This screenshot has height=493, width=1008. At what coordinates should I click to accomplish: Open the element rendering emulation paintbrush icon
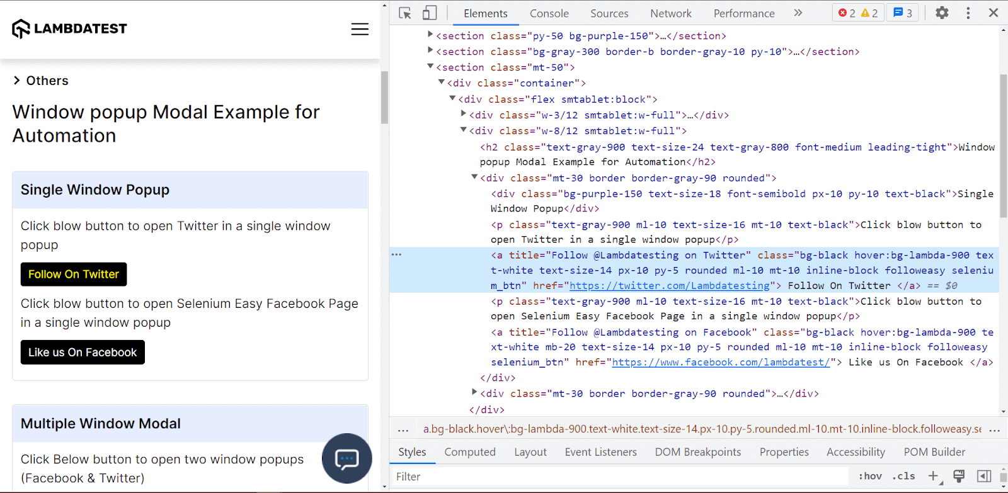[x=959, y=476]
